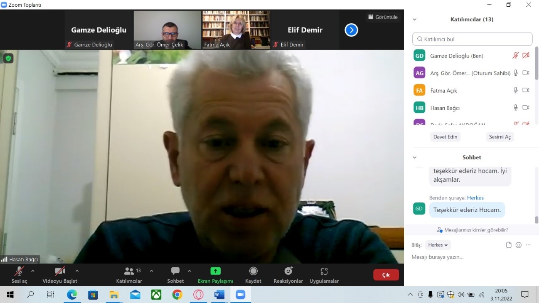Click Hasan Bağcı's camera icon in list
The width and height of the screenshot is (539, 303).
526,107
